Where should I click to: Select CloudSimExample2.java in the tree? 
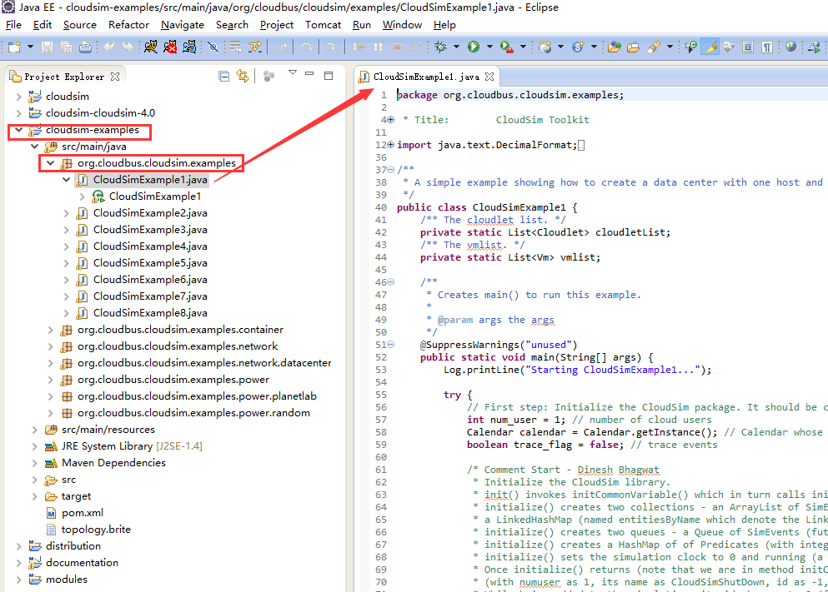[x=150, y=213]
